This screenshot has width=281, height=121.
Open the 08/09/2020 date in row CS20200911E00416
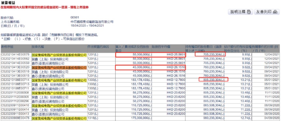pos(272,106)
